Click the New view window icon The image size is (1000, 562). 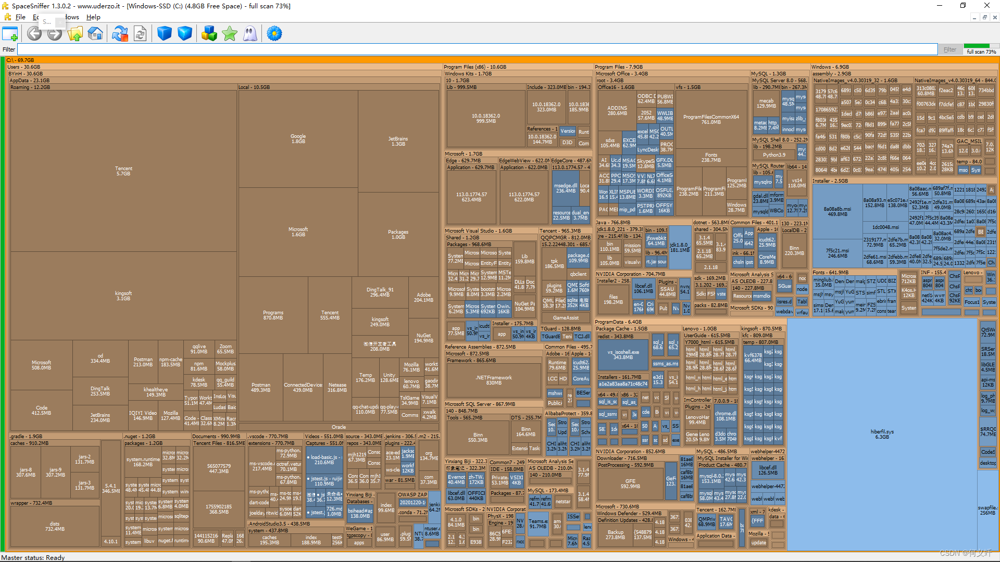pos(10,34)
